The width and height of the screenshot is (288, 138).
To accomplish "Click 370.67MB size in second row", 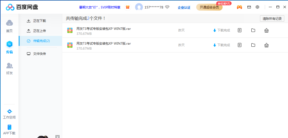I will point(84,49).
